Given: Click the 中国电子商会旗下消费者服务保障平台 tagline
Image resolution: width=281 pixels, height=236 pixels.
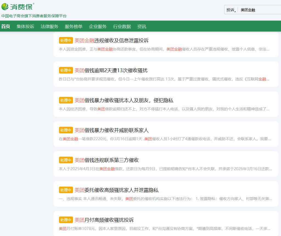Looking at the screenshot, I should click(34, 16).
